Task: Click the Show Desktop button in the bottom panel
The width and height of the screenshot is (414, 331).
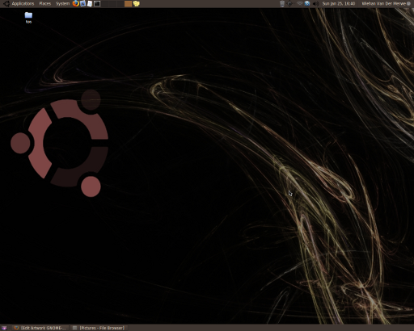Action: 4,328
